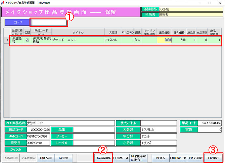
Task: Click the F12 実行 button
Action: tap(214, 157)
